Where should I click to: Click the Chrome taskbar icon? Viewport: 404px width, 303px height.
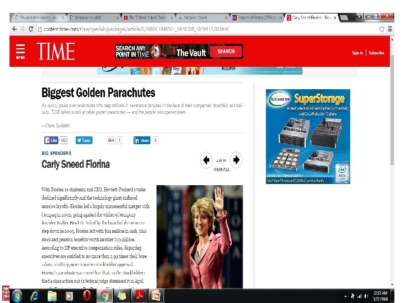point(104,296)
